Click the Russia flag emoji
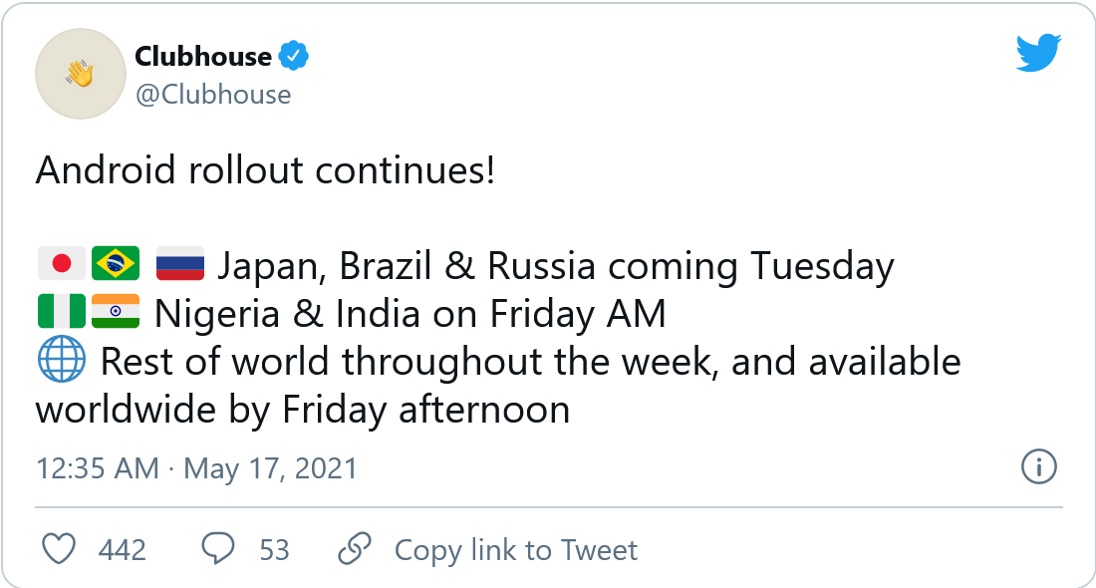The height and width of the screenshot is (588, 1096). [x=180, y=263]
